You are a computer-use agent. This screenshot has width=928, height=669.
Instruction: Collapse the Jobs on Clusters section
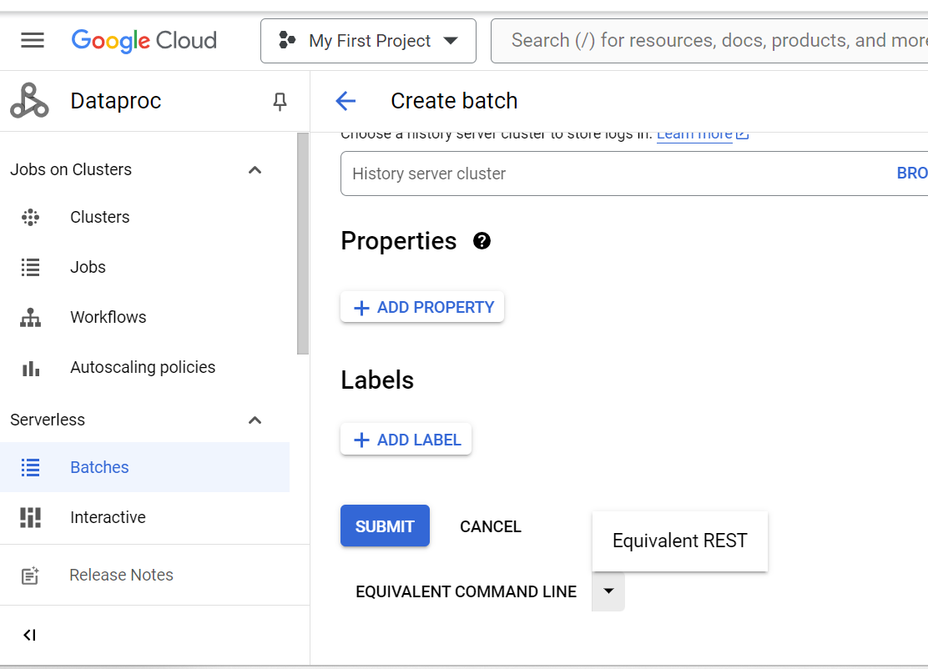[x=255, y=169]
